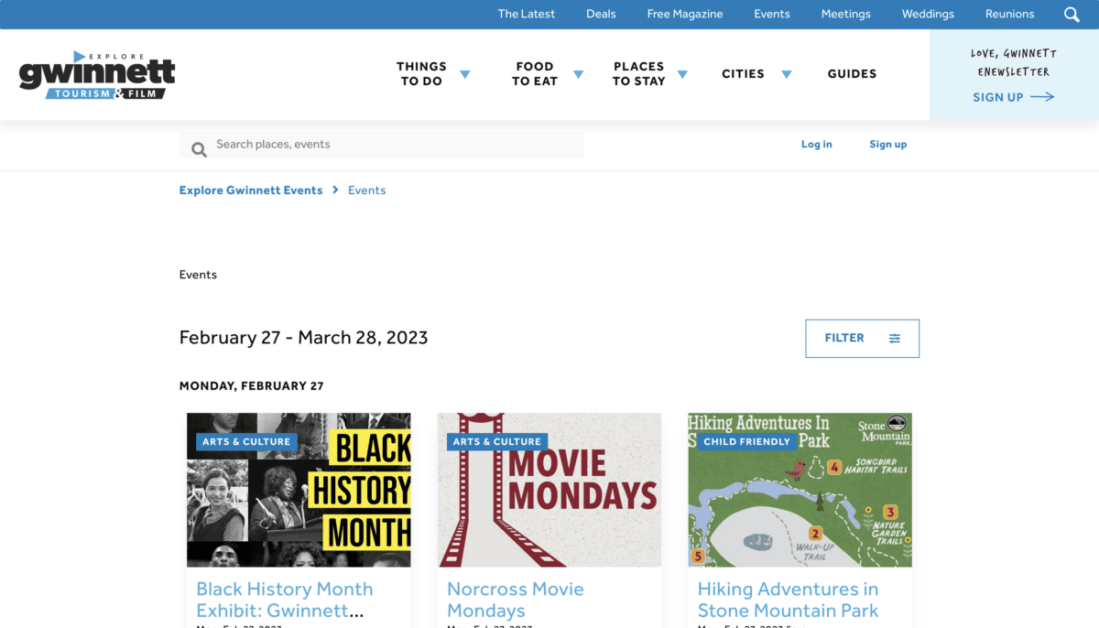Image resolution: width=1099 pixels, height=628 pixels.
Task: Click the search magnifier in top bar
Action: (x=1072, y=15)
